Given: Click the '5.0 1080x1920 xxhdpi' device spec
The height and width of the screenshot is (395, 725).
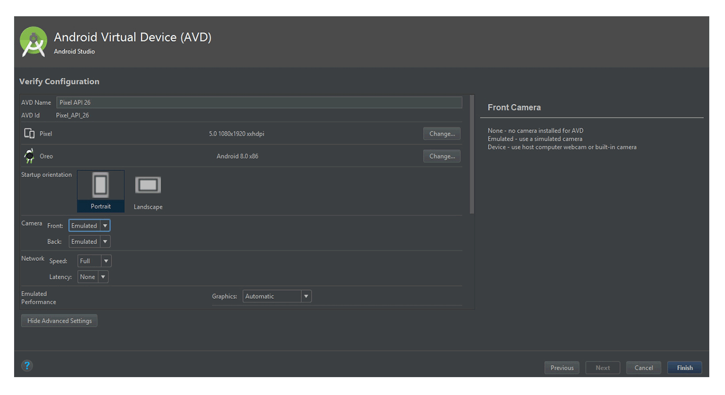Looking at the screenshot, I should pyautogui.click(x=236, y=134).
